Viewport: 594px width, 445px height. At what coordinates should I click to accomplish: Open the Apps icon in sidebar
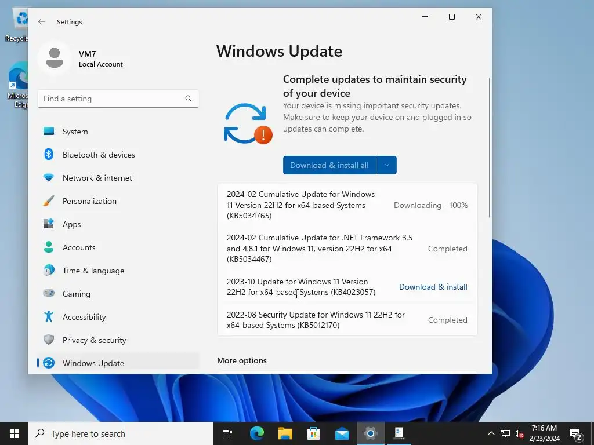49,224
